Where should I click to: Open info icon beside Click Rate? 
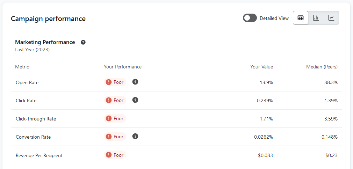click(135, 100)
